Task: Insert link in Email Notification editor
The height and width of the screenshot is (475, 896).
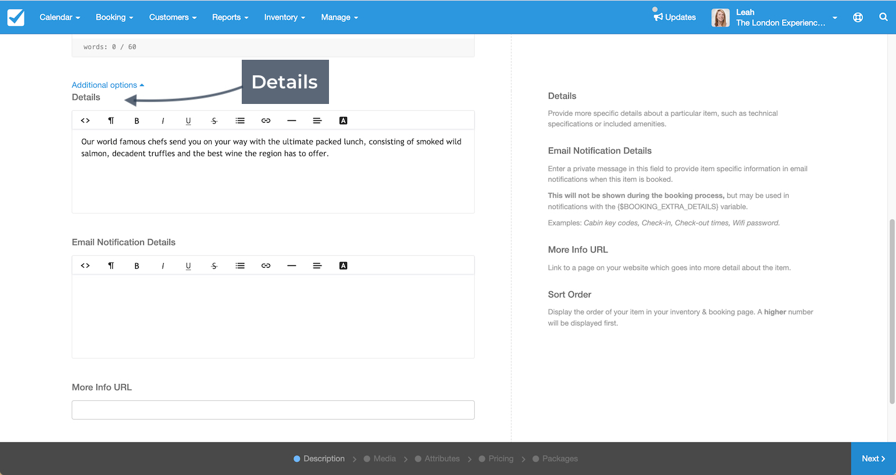Action: coord(266,266)
